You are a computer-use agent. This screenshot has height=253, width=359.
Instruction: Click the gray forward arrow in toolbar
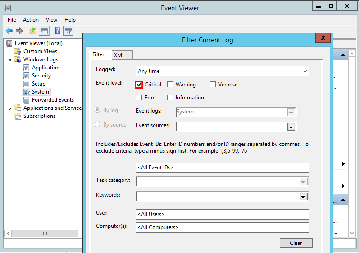[19, 31]
